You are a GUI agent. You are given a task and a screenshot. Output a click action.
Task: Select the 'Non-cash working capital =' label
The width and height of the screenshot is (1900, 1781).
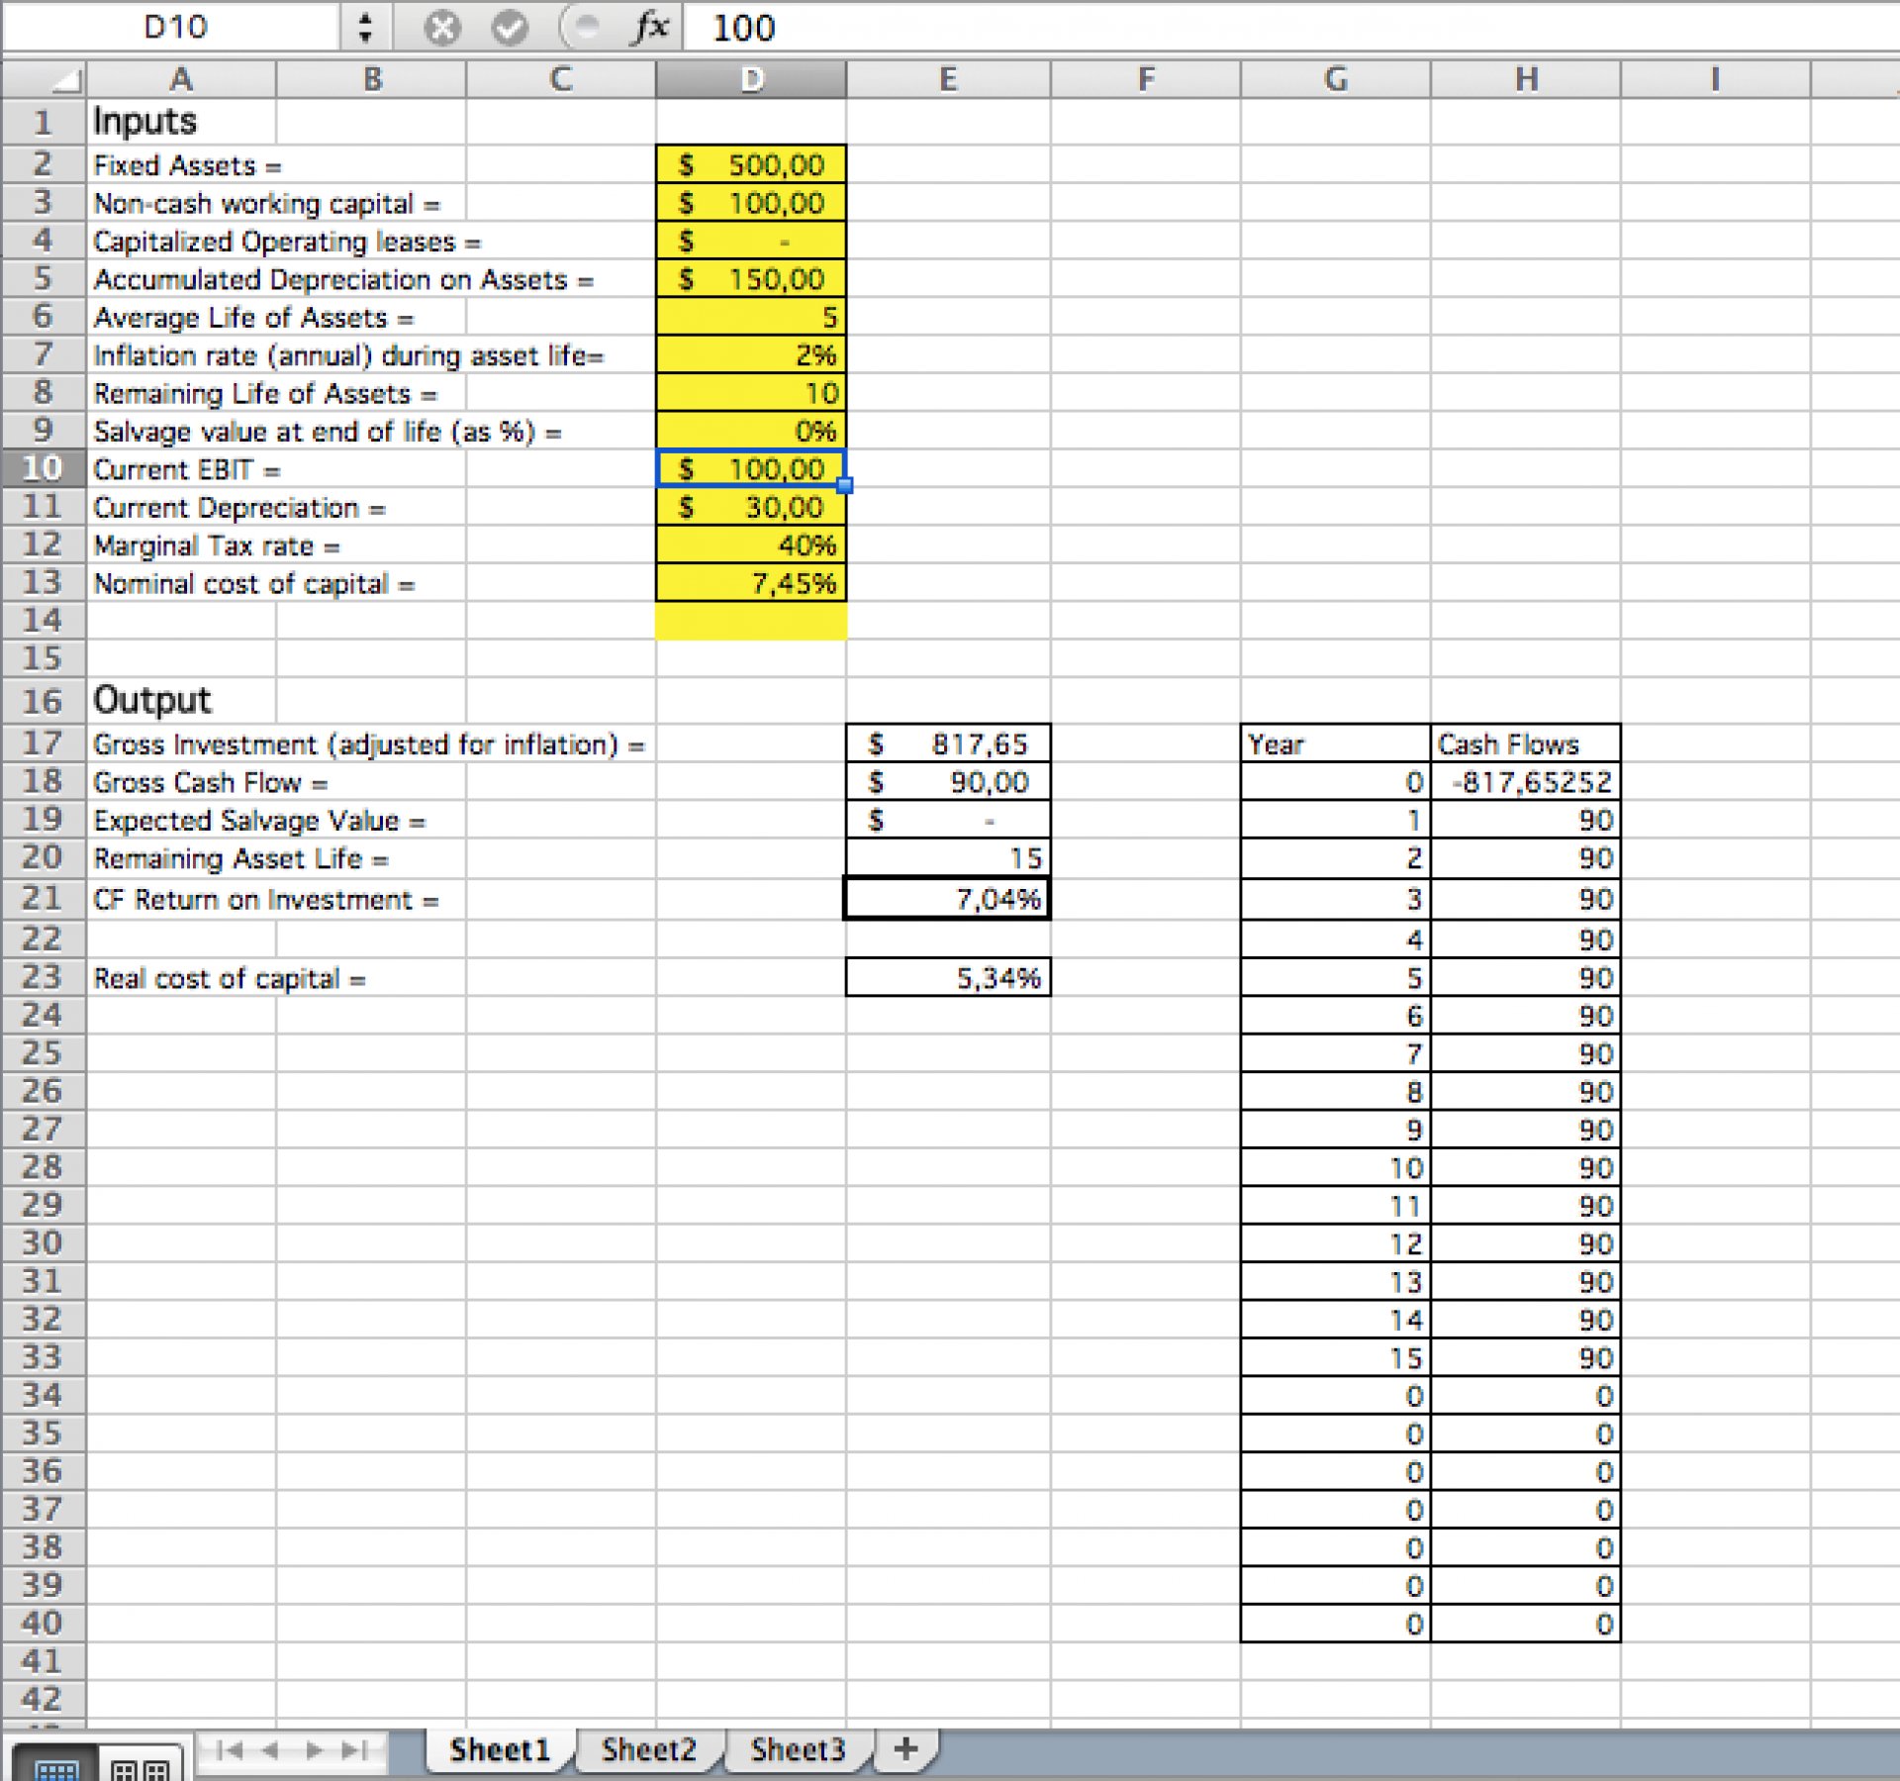tap(266, 204)
